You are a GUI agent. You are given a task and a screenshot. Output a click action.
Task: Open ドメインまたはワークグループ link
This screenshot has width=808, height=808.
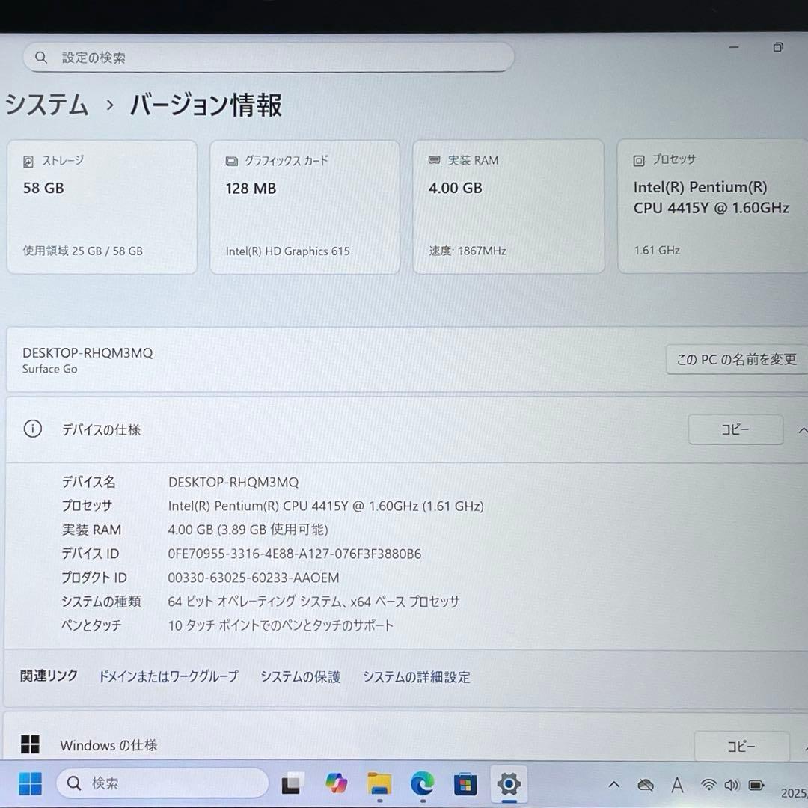click(x=169, y=676)
